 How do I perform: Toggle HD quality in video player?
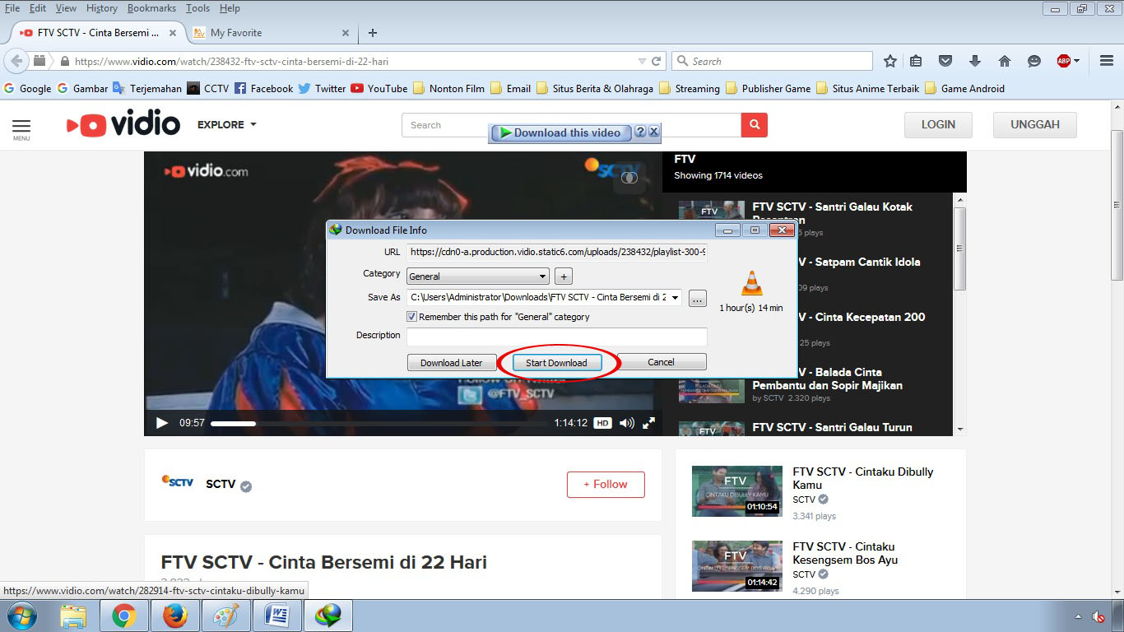(x=602, y=423)
